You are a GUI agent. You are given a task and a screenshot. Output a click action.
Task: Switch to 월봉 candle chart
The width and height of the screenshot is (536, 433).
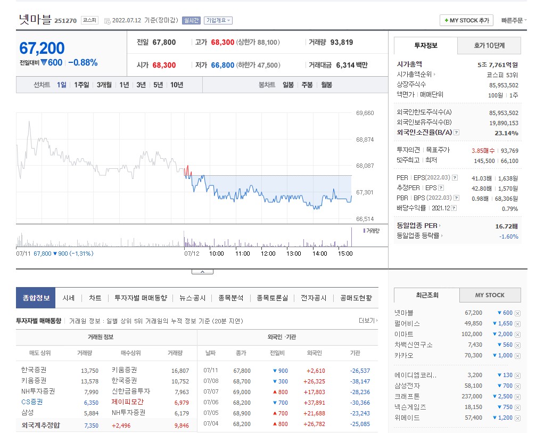coord(326,85)
